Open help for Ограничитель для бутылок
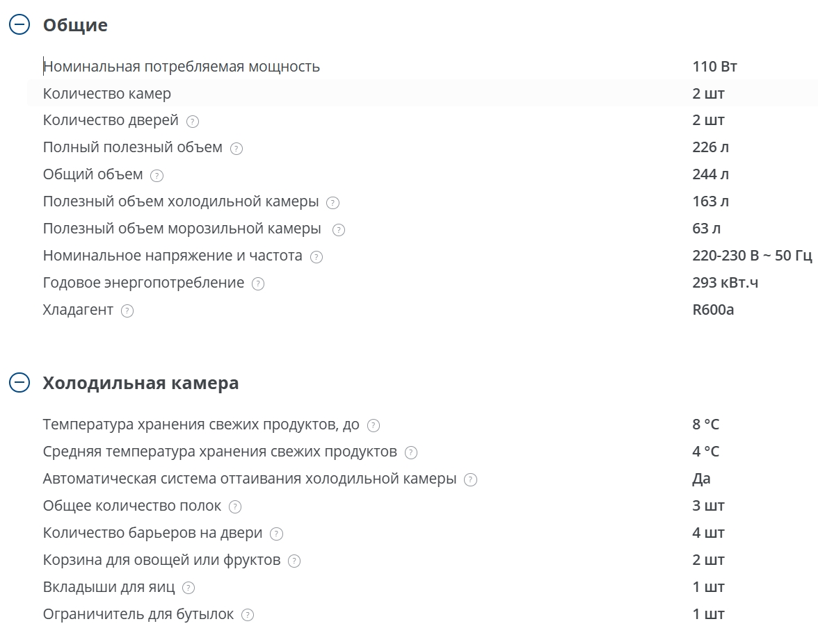The image size is (818, 642). coord(248,616)
